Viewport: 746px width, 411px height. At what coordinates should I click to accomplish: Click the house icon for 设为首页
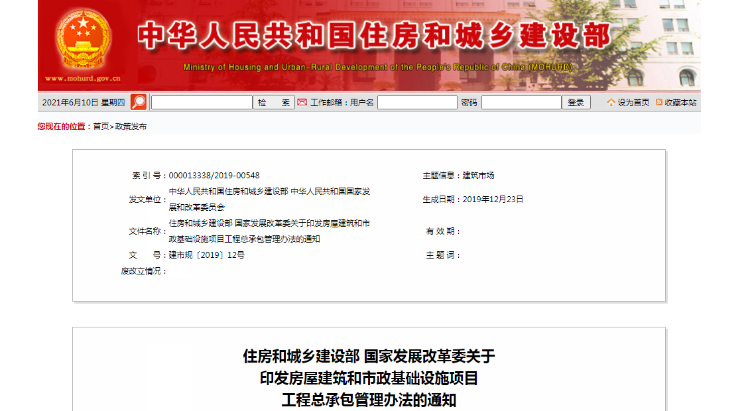(x=611, y=102)
